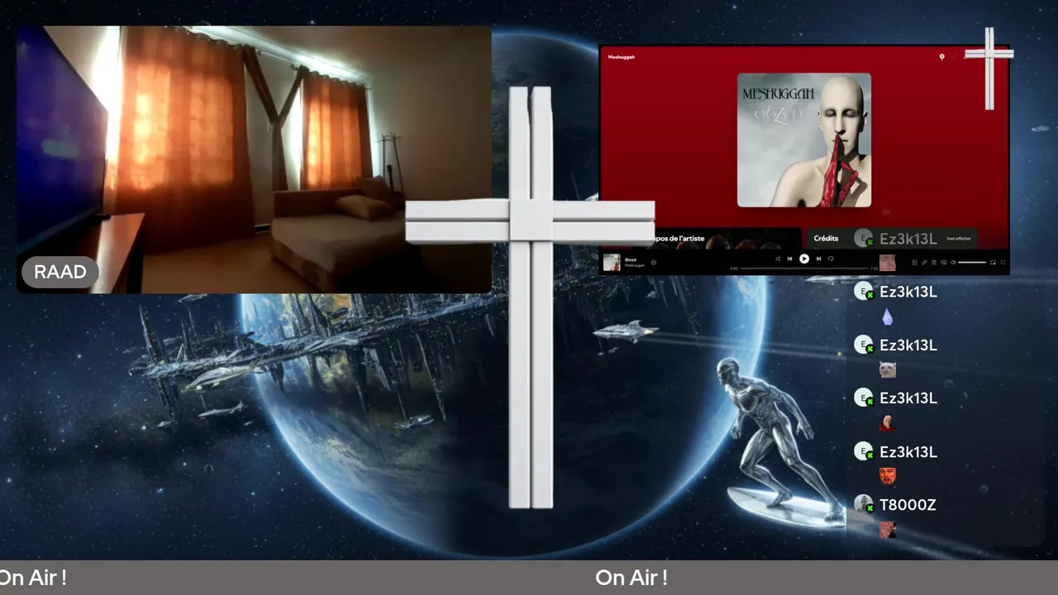Skip to previous track in Spotify
Screen dimensions: 1058x595
[x=789, y=259]
